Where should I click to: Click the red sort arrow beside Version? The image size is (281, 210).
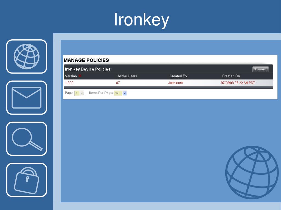[80, 76]
